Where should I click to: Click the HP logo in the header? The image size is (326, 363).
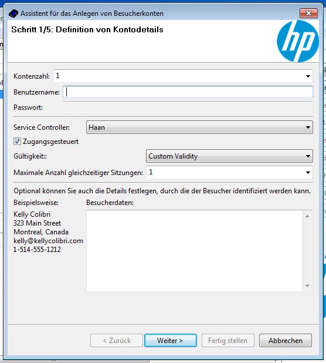[298, 41]
